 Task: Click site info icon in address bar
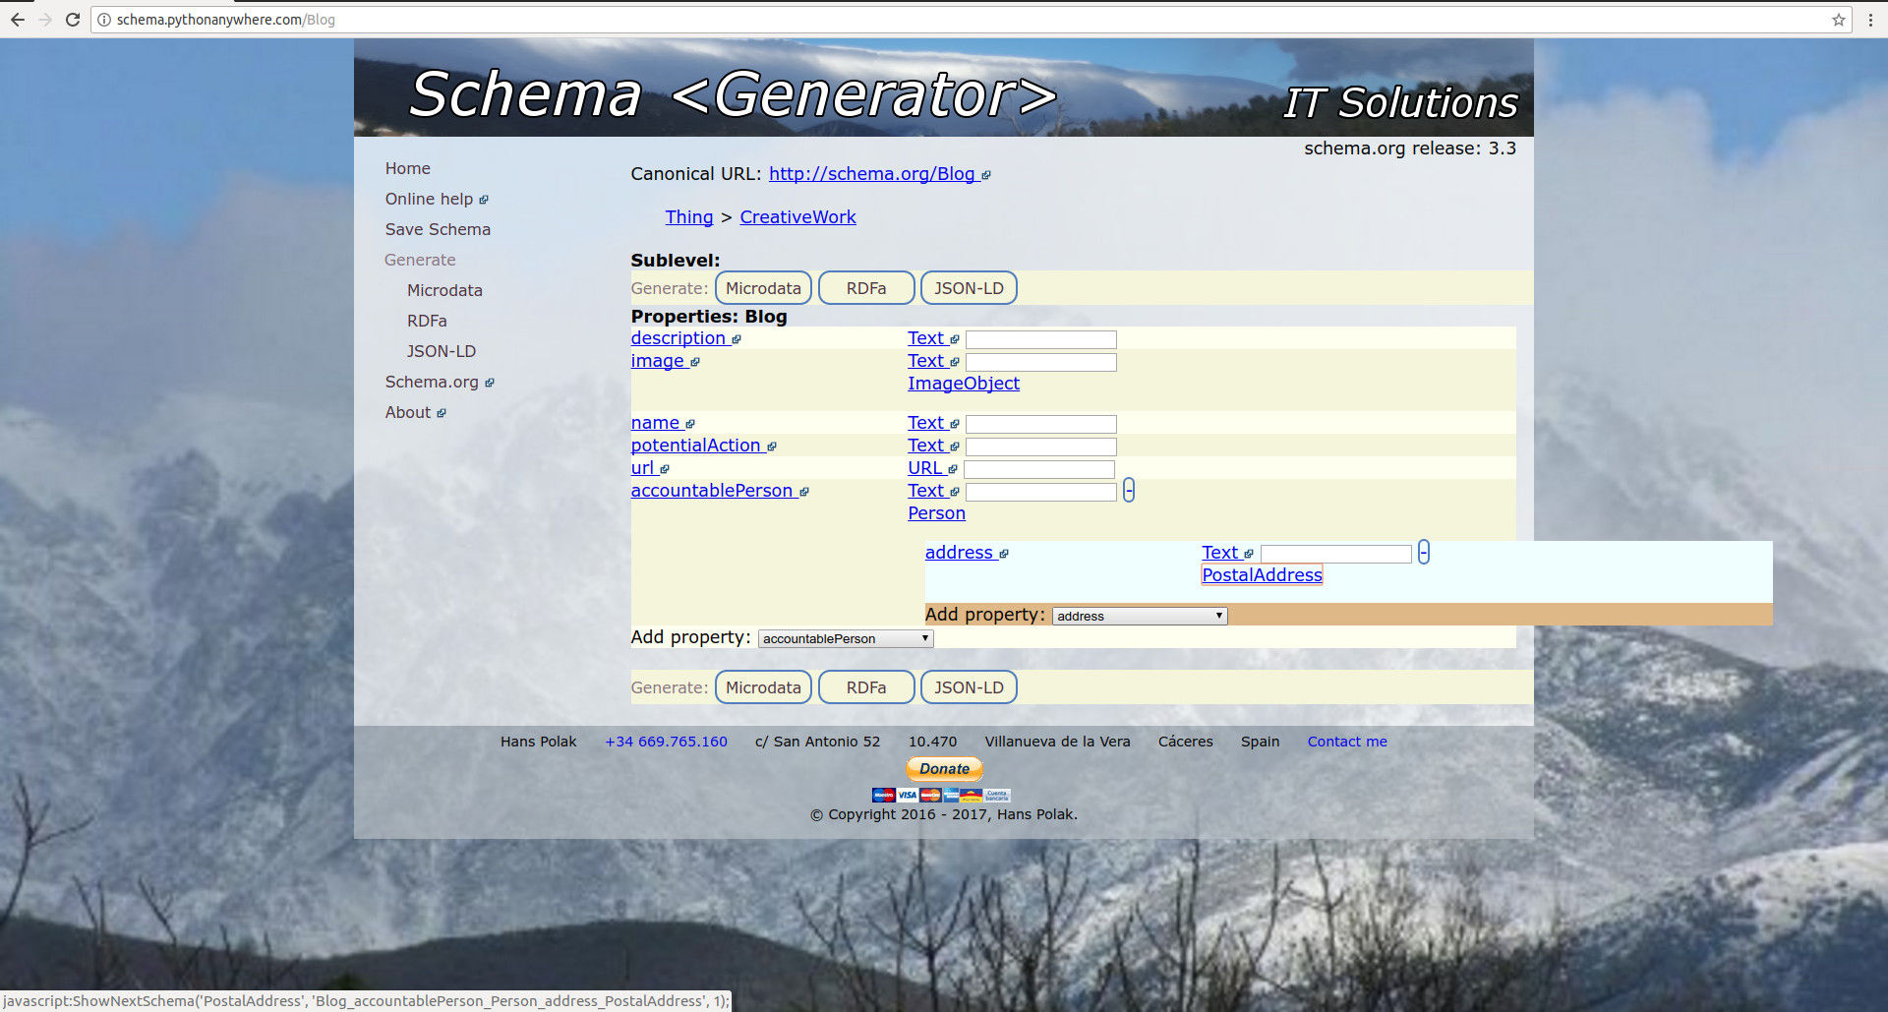pos(104,20)
